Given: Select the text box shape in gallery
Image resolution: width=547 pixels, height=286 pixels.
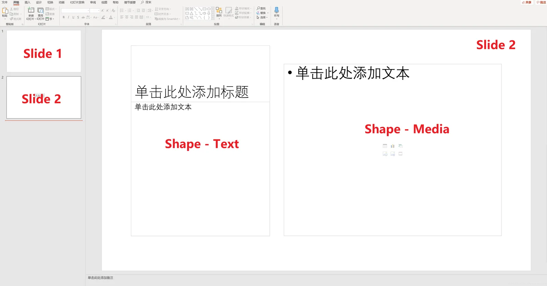Looking at the screenshot, I should tap(187, 9).
